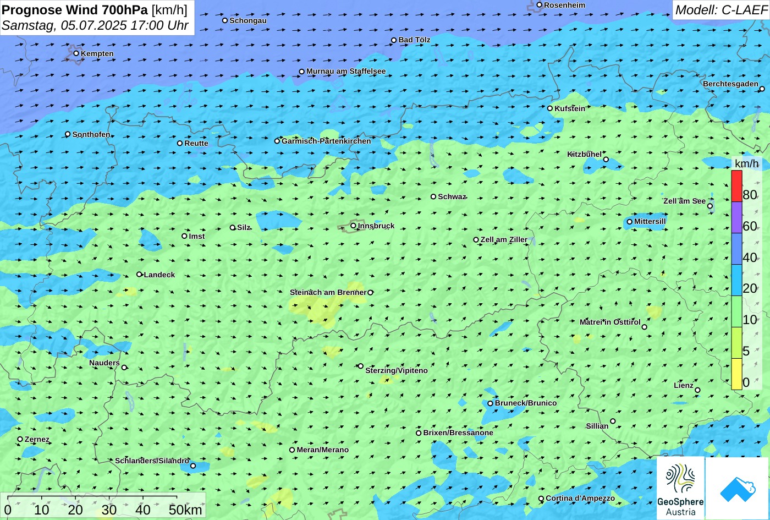Viewport: 770px width, 520px height.
Task: Click the Zernez location dot
Action: [x=20, y=439]
